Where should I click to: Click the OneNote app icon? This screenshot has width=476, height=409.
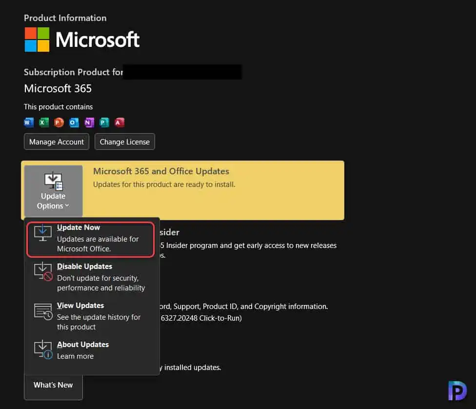(89, 123)
